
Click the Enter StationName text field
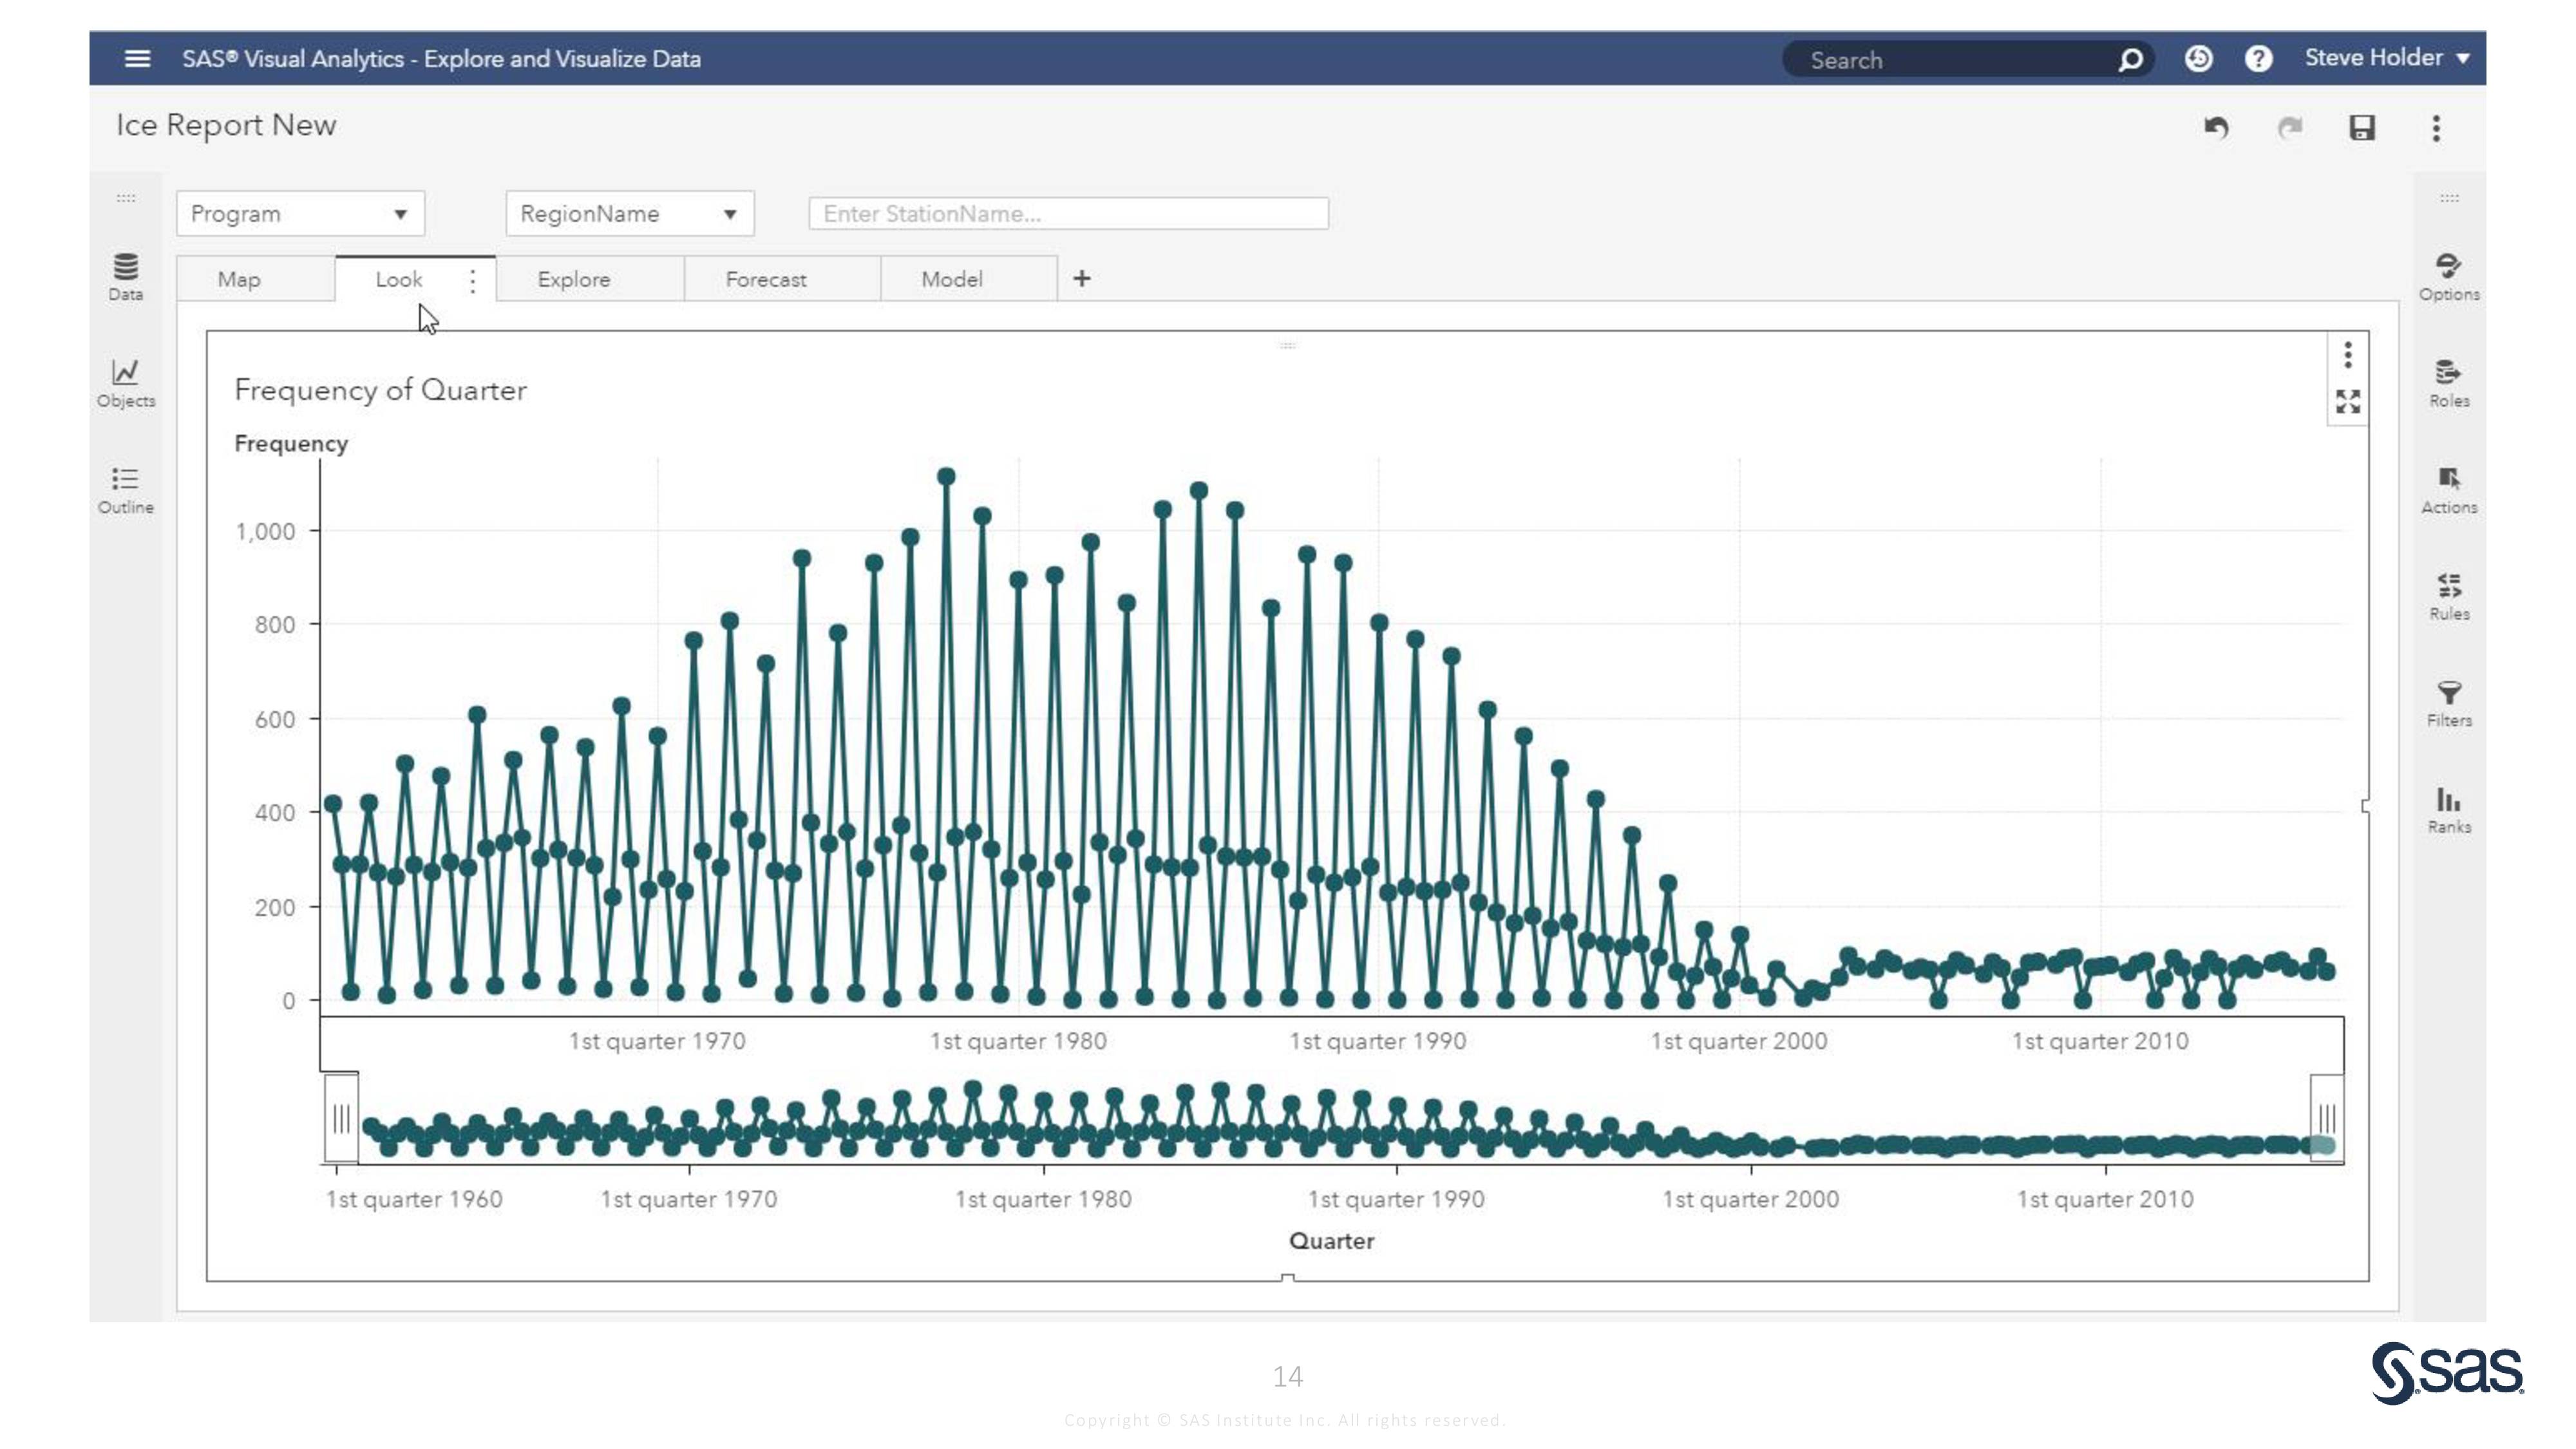click(x=1068, y=214)
